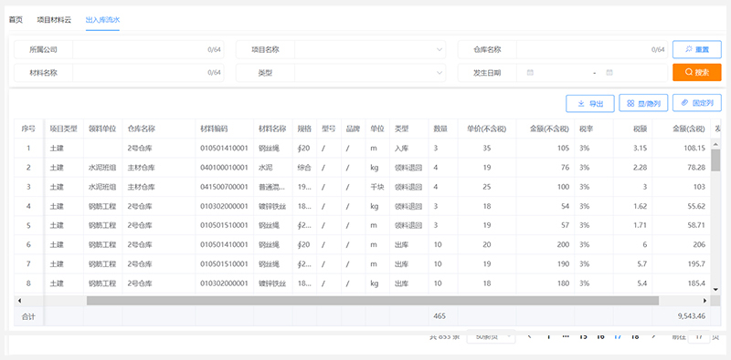Click tax-inclusive amount 185.4 in row 8
Screen dimensions: 731x360
[x=694, y=283]
